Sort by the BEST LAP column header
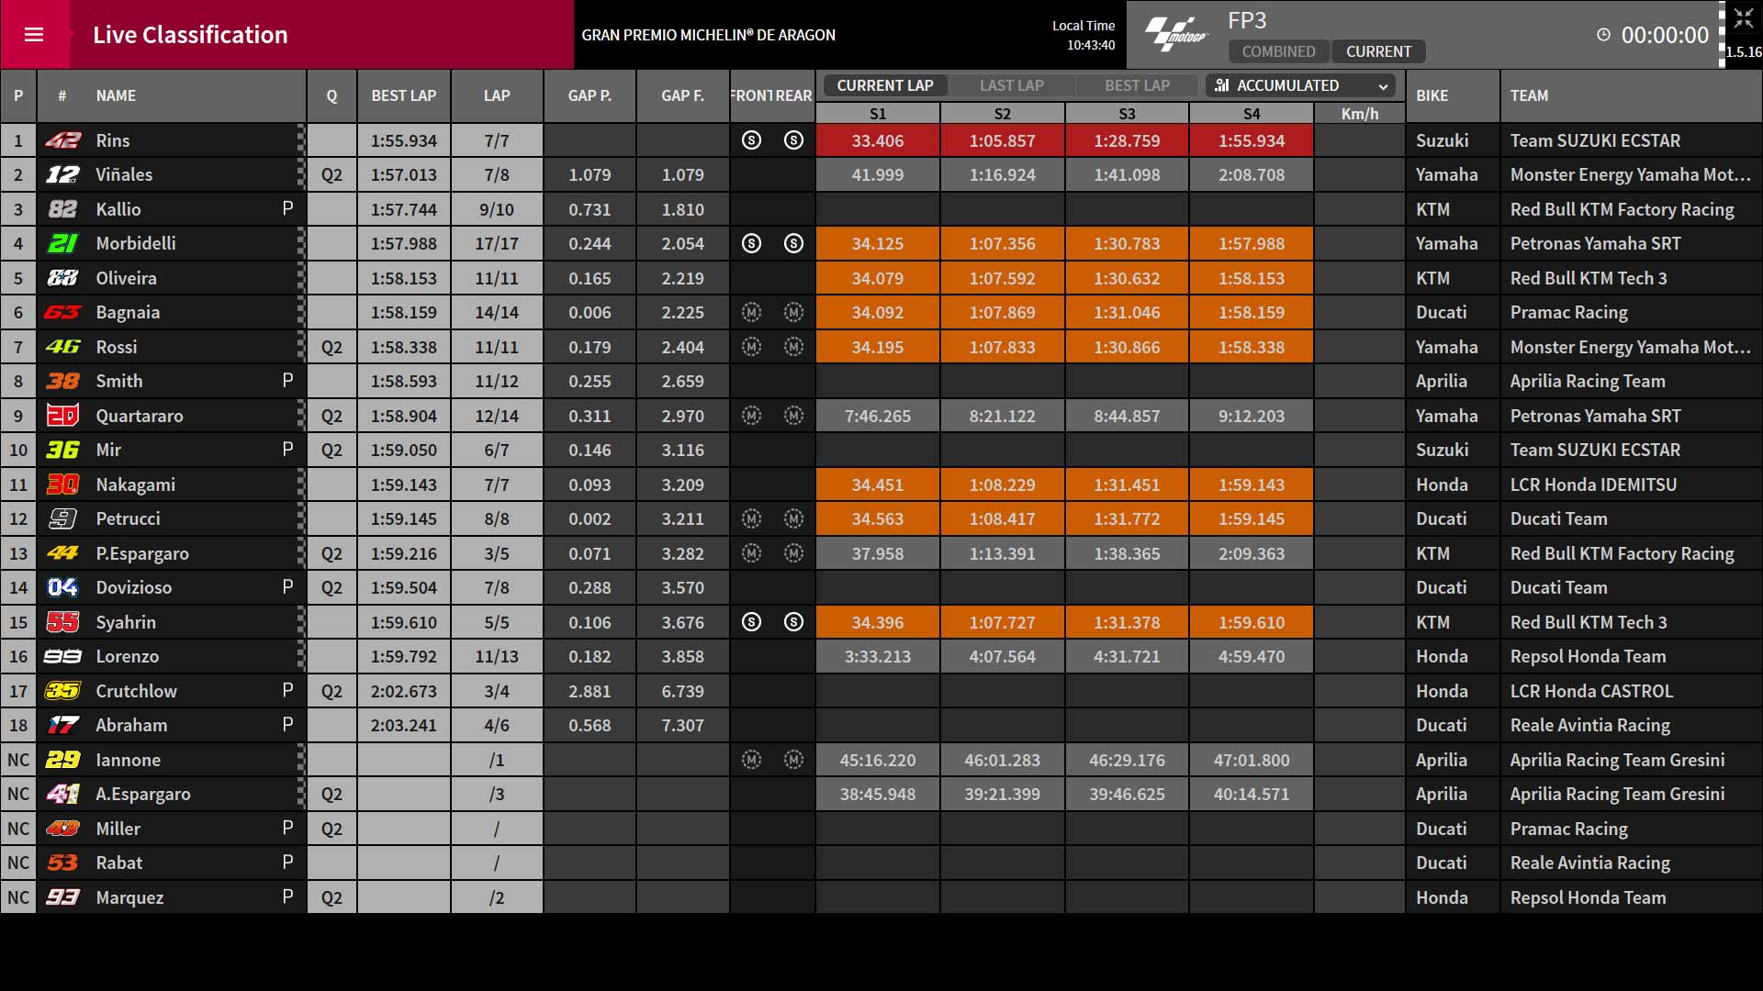 coord(404,95)
